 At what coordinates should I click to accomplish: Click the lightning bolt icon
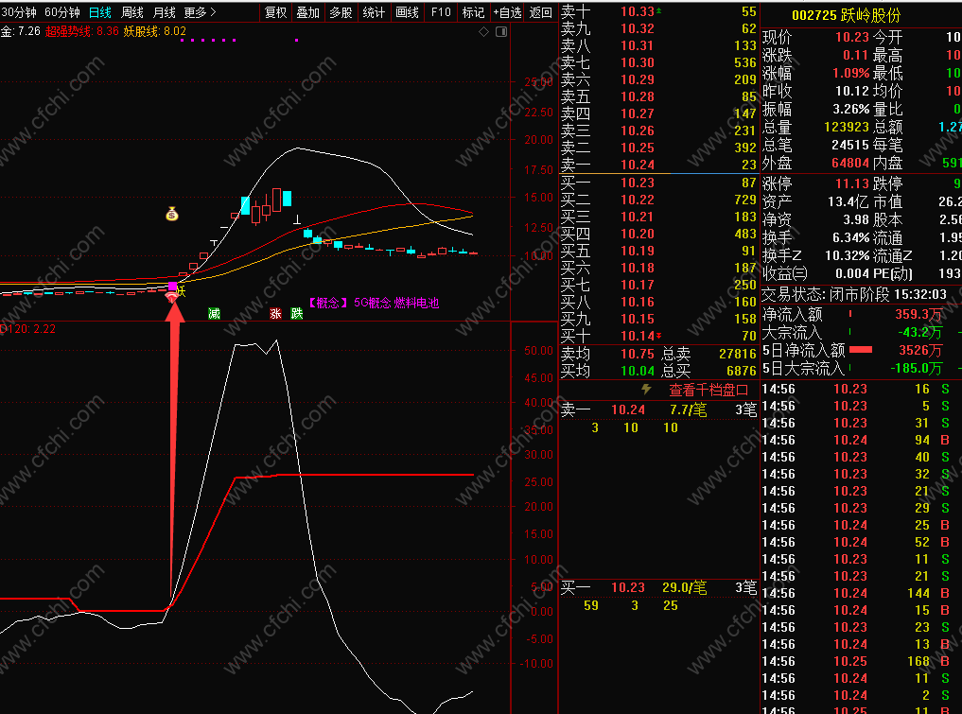click(x=646, y=389)
